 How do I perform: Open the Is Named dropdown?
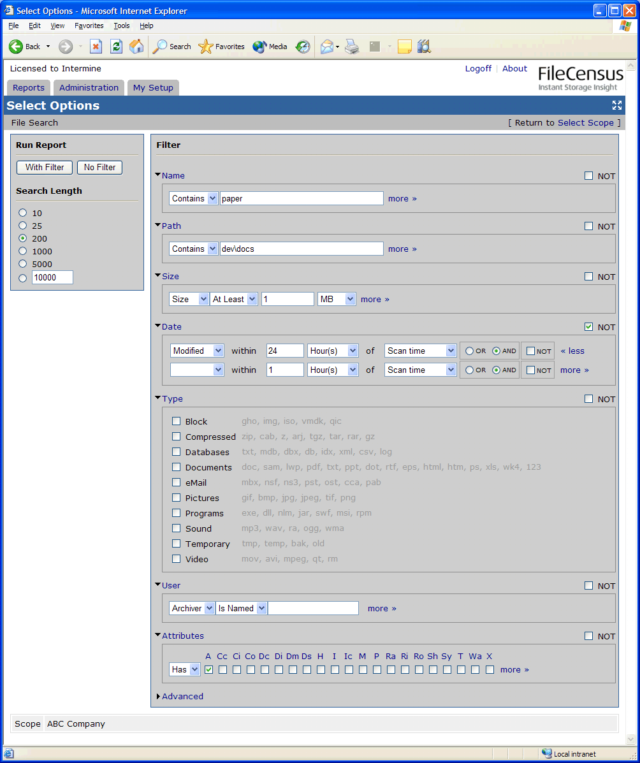pyautogui.click(x=242, y=608)
